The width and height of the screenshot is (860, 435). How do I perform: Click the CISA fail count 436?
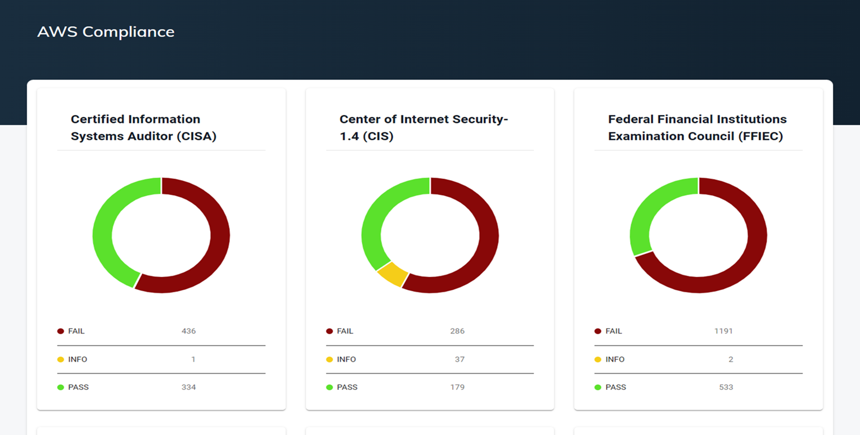coord(189,331)
